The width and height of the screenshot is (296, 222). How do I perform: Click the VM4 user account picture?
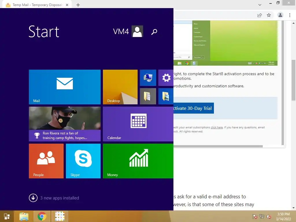coord(137,31)
